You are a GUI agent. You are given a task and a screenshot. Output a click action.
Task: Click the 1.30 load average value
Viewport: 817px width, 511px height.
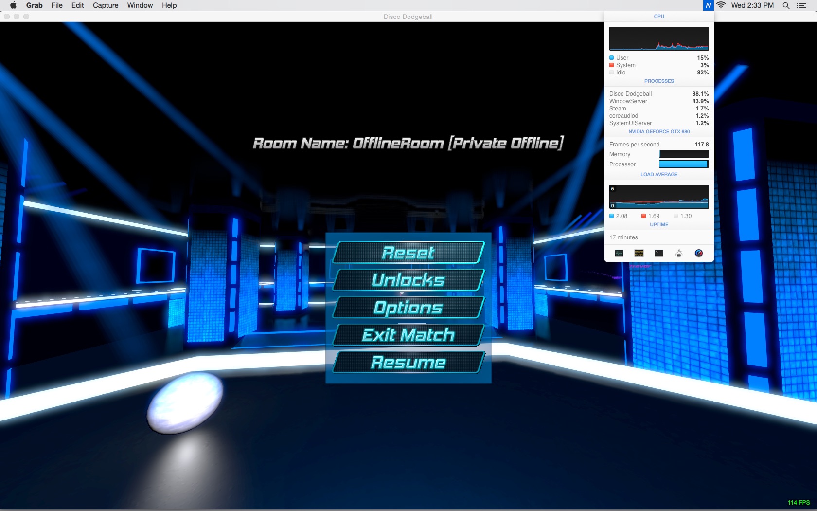point(686,216)
